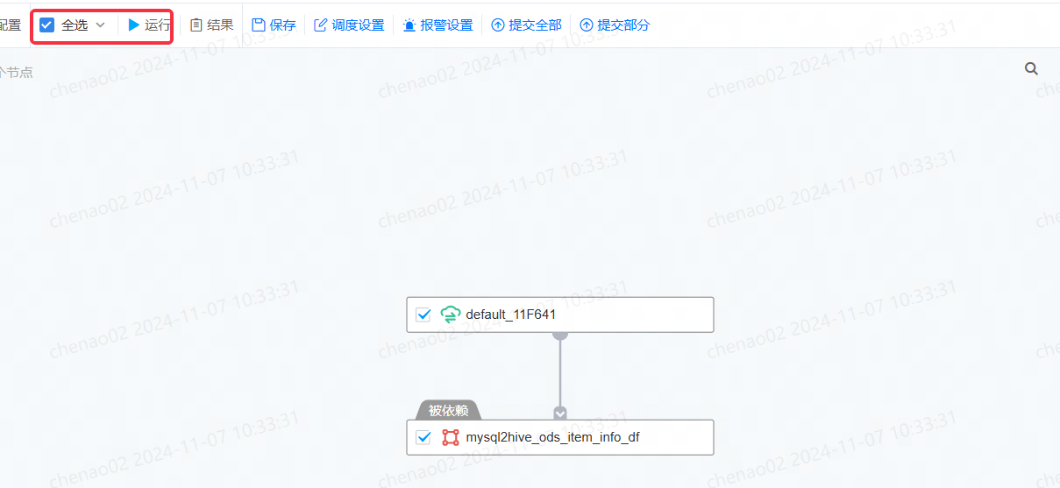Click the blue play icon for 运行
Image resolution: width=1060 pixels, height=488 pixels.
point(134,25)
